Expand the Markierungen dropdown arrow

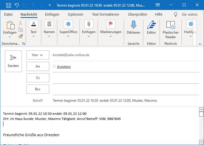110,36
